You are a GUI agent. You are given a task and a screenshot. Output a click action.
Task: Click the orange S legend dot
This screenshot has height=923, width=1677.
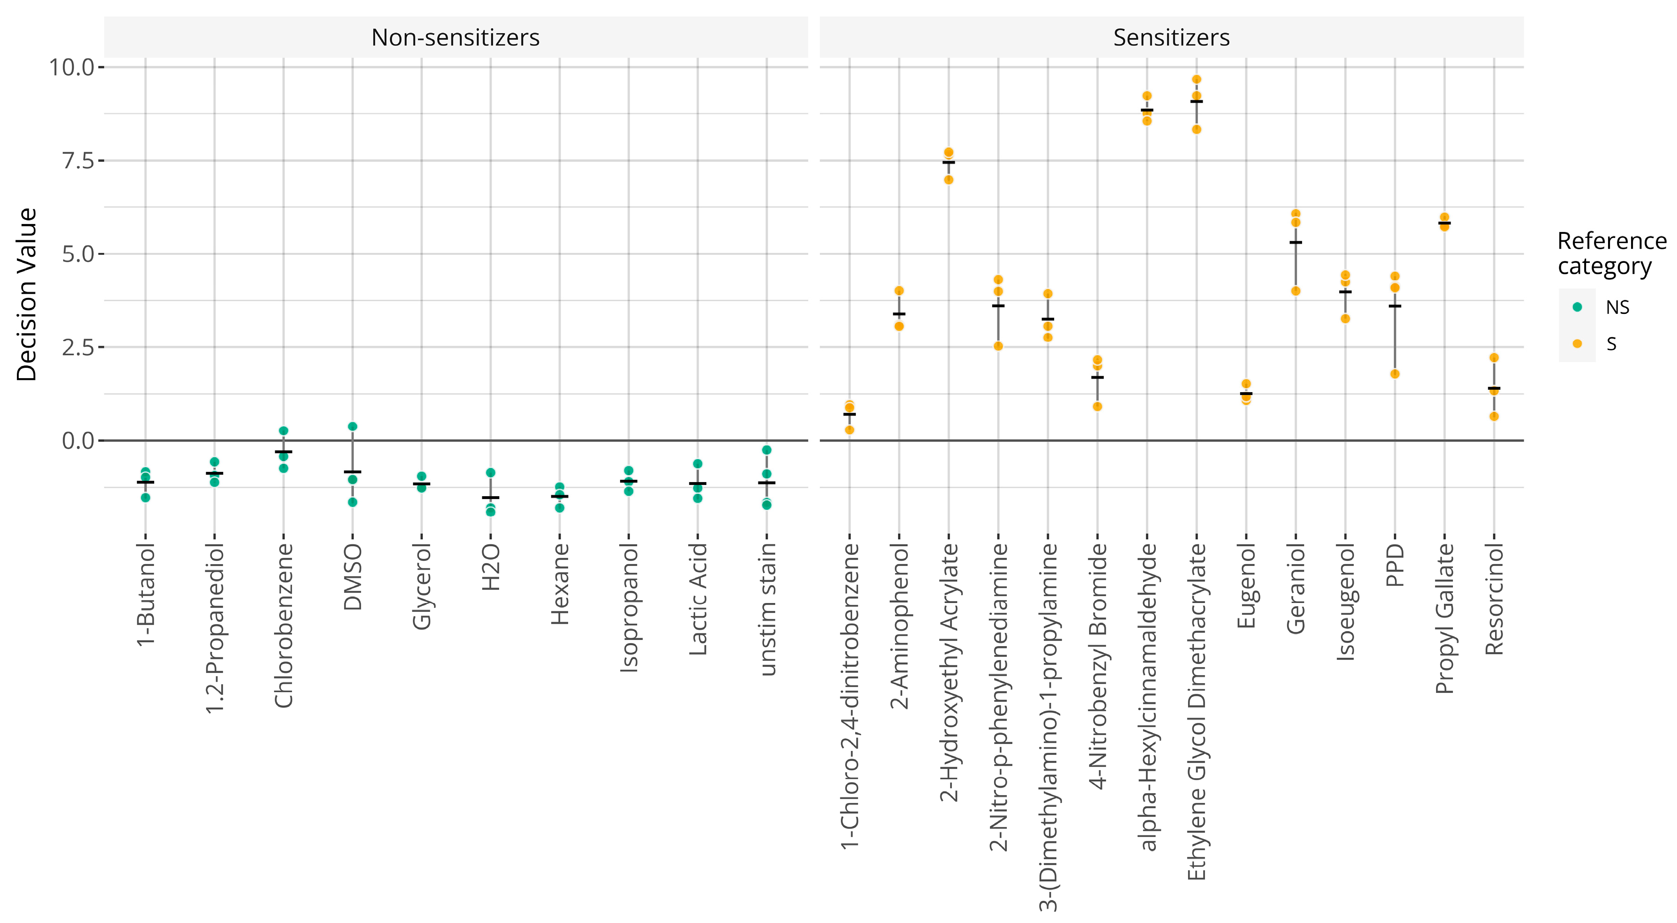click(1577, 344)
